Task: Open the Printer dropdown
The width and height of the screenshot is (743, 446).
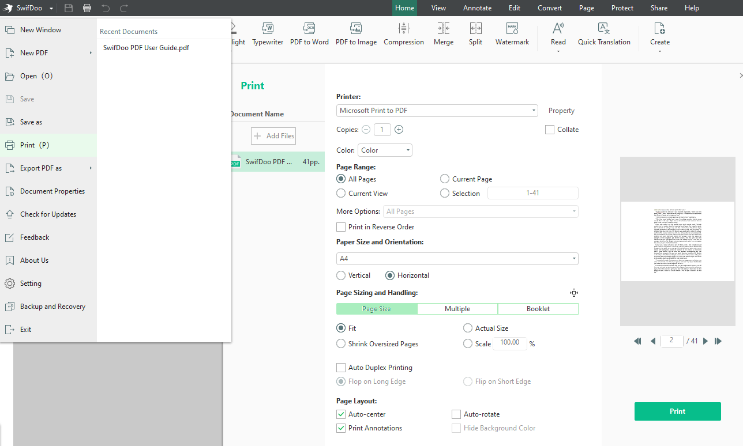Action: (437, 111)
